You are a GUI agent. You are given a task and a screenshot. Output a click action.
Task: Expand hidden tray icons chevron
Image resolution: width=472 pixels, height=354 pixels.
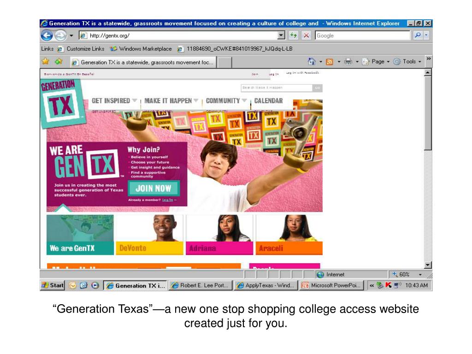point(372,285)
